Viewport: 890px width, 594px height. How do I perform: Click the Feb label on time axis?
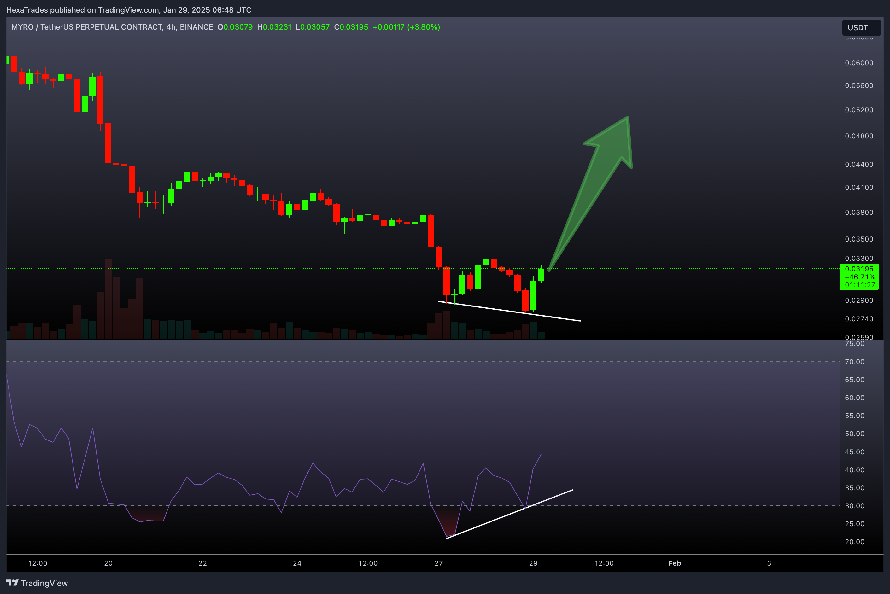coord(675,563)
